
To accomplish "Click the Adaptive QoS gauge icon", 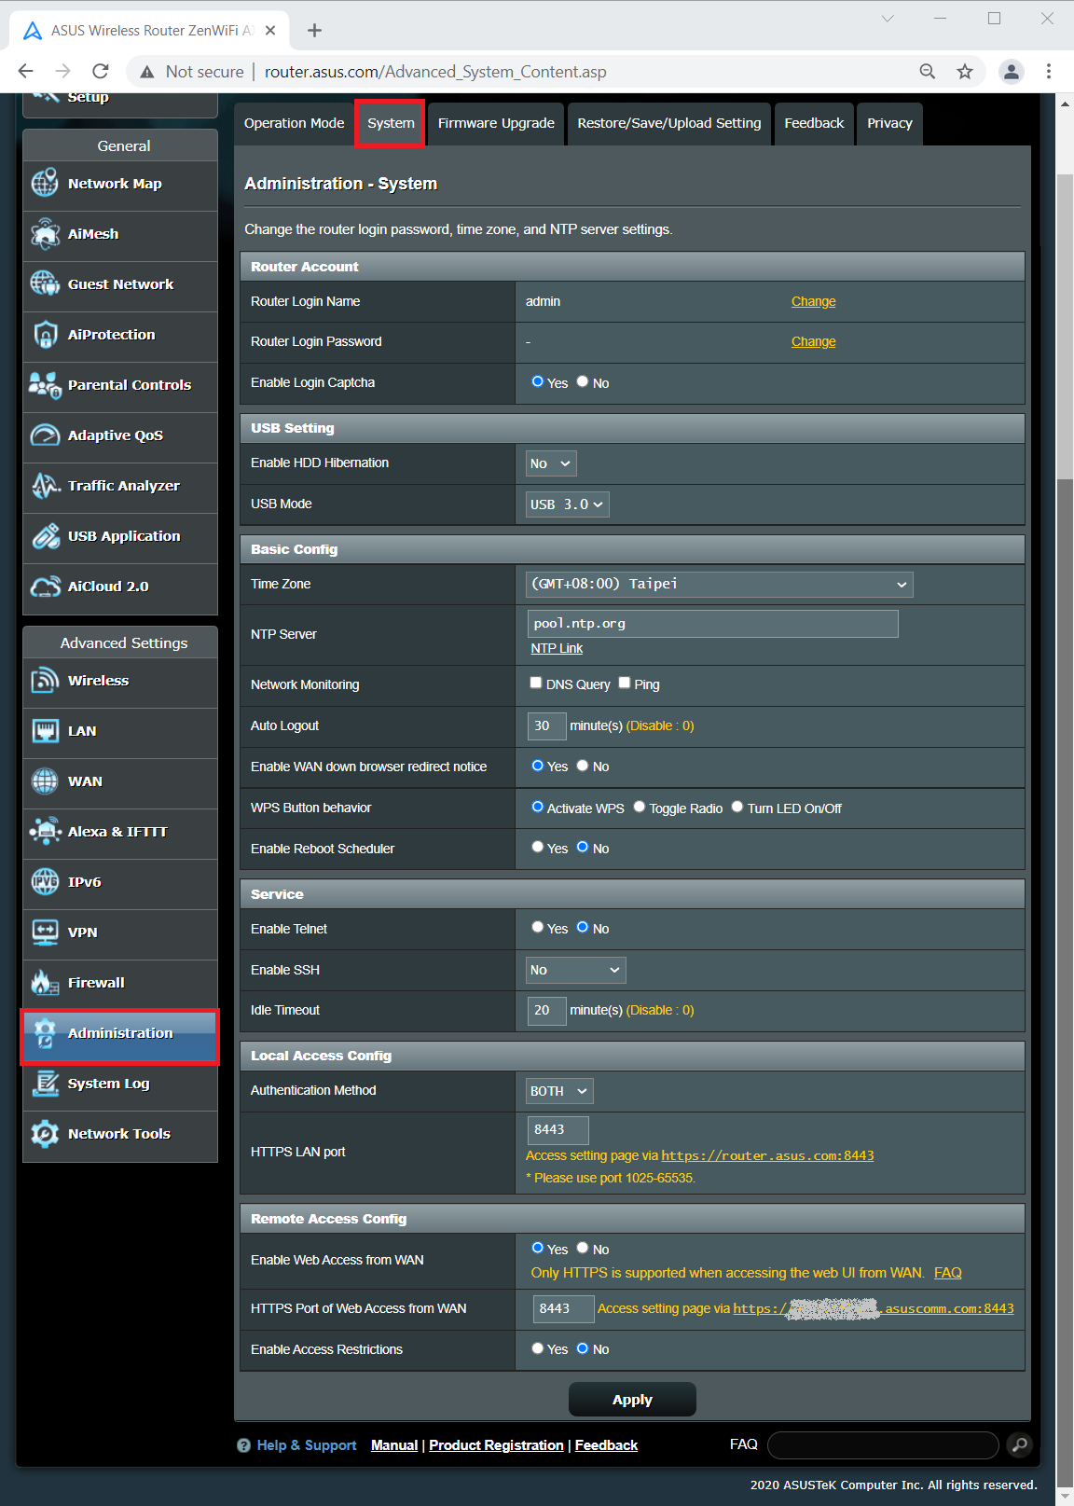I will point(45,435).
